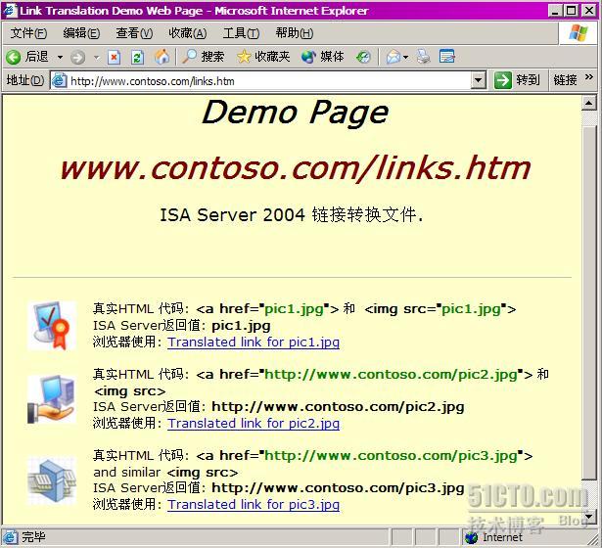
Task: Click the pic1 certificate monitor thumbnail
Action: (52, 326)
